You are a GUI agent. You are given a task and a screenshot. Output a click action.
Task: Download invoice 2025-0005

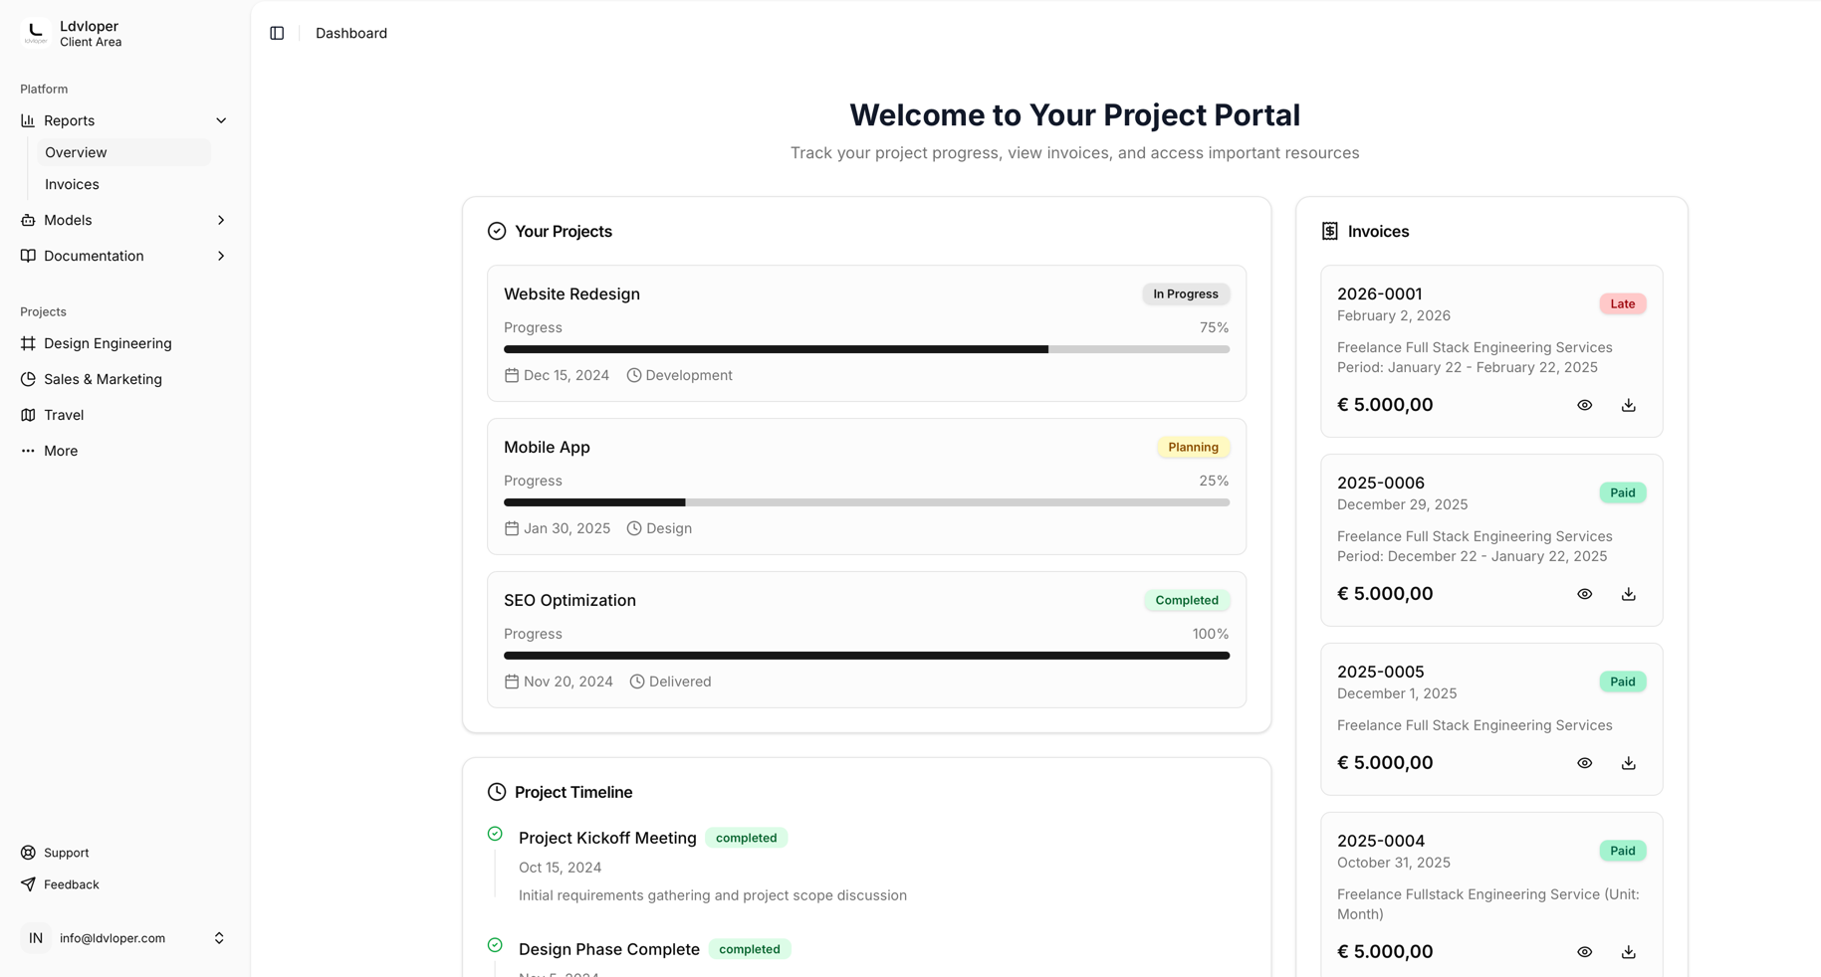pos(1628,763)
